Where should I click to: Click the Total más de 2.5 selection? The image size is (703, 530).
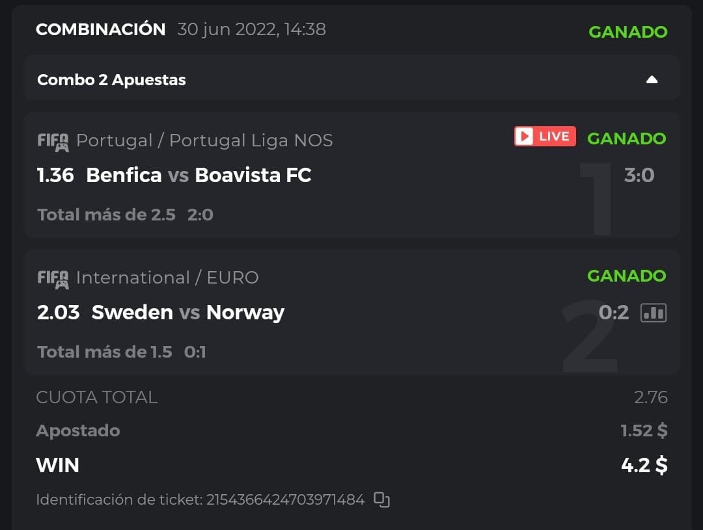pos(106,215)
